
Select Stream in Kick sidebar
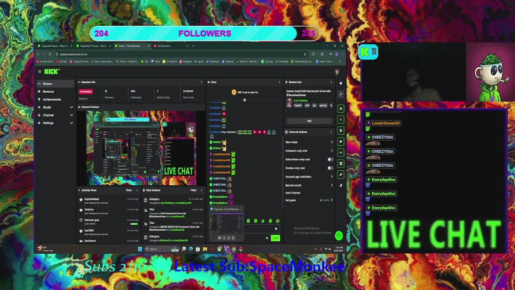click(x=56, y=84)
